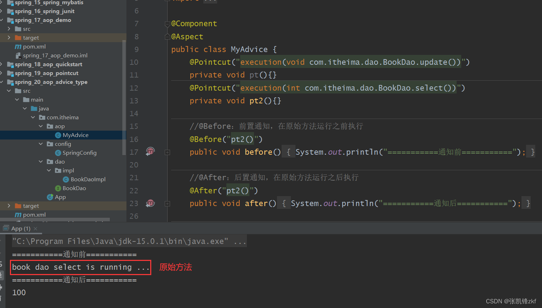Click the @After("pt2()") annotation line

click(x=224, y=191)
